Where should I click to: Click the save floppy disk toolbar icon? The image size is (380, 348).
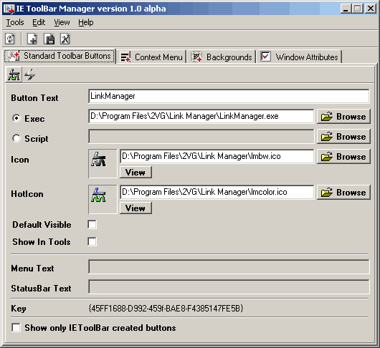pyautogui.click(x=49, y=39)
